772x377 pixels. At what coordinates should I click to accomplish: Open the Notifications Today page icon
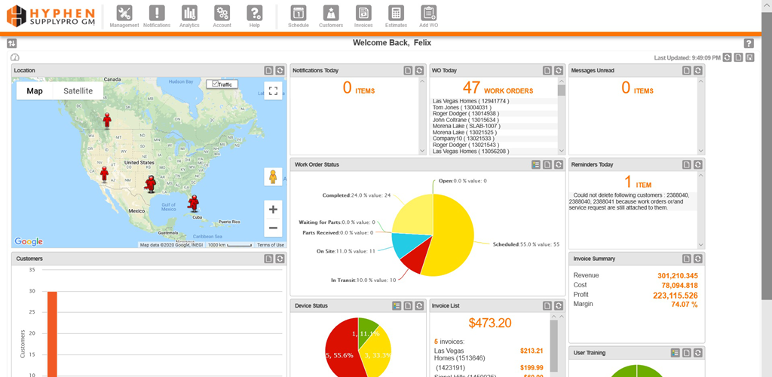pos(408,70)
